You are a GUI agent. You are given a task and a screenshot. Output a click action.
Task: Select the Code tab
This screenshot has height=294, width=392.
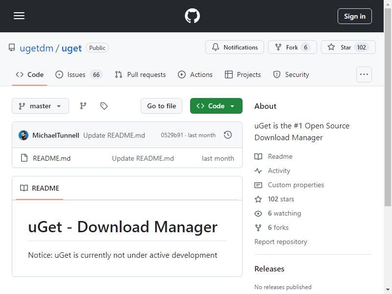click(29, 74)
